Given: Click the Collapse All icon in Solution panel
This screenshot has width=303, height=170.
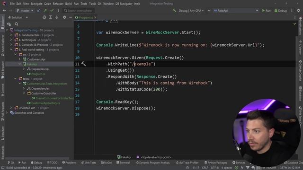Looking at the screenshot, I should [x=57, y=17].
